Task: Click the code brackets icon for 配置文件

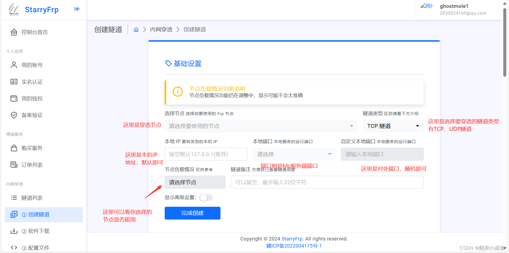Action: [14, 248]
